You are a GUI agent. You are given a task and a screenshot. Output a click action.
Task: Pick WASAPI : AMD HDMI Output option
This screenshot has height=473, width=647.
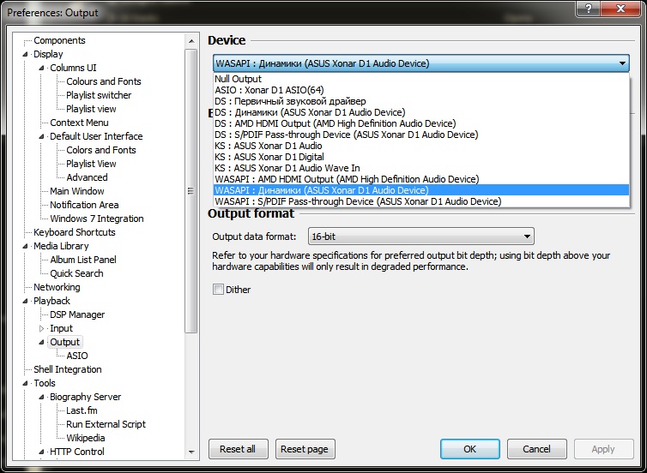click(x=346, y=179)
